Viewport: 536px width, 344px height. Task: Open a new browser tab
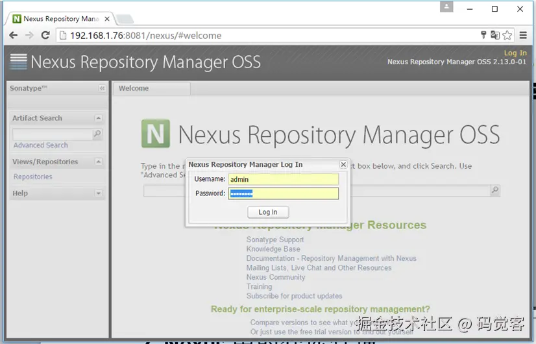[125, 19]
